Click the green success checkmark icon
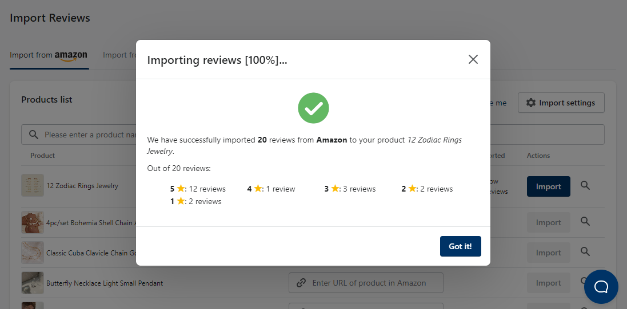 (313, 108)
